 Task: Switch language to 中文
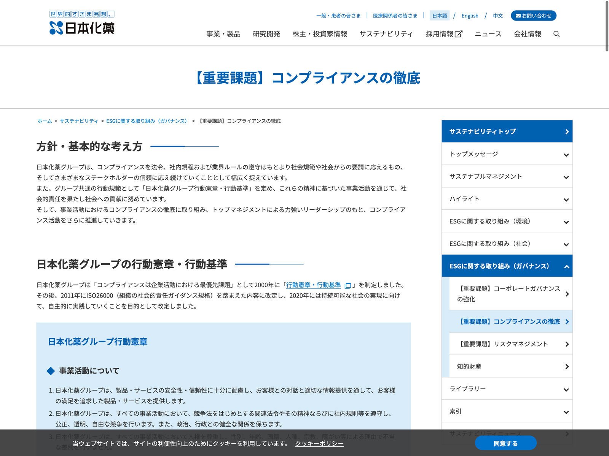tap(498, 16)
